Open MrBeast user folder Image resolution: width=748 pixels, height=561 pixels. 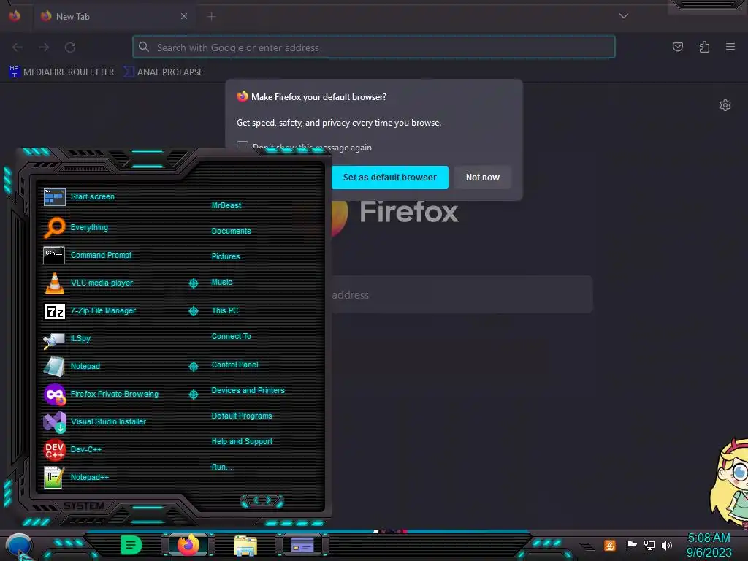tap(226, 205)
